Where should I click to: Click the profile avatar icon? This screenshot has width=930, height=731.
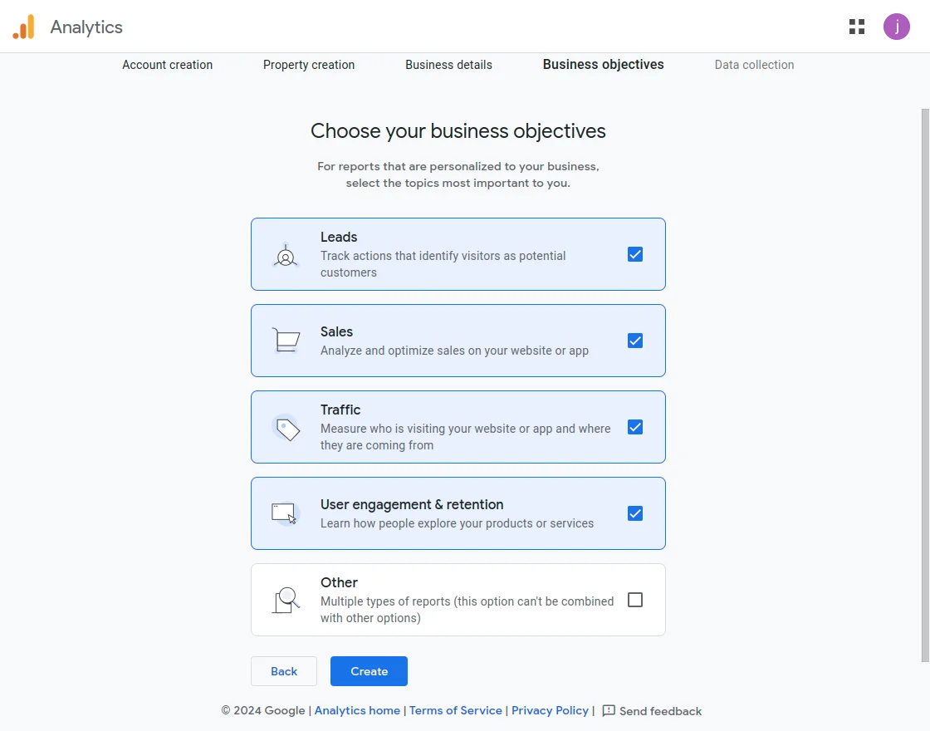(x=897, y=26)
